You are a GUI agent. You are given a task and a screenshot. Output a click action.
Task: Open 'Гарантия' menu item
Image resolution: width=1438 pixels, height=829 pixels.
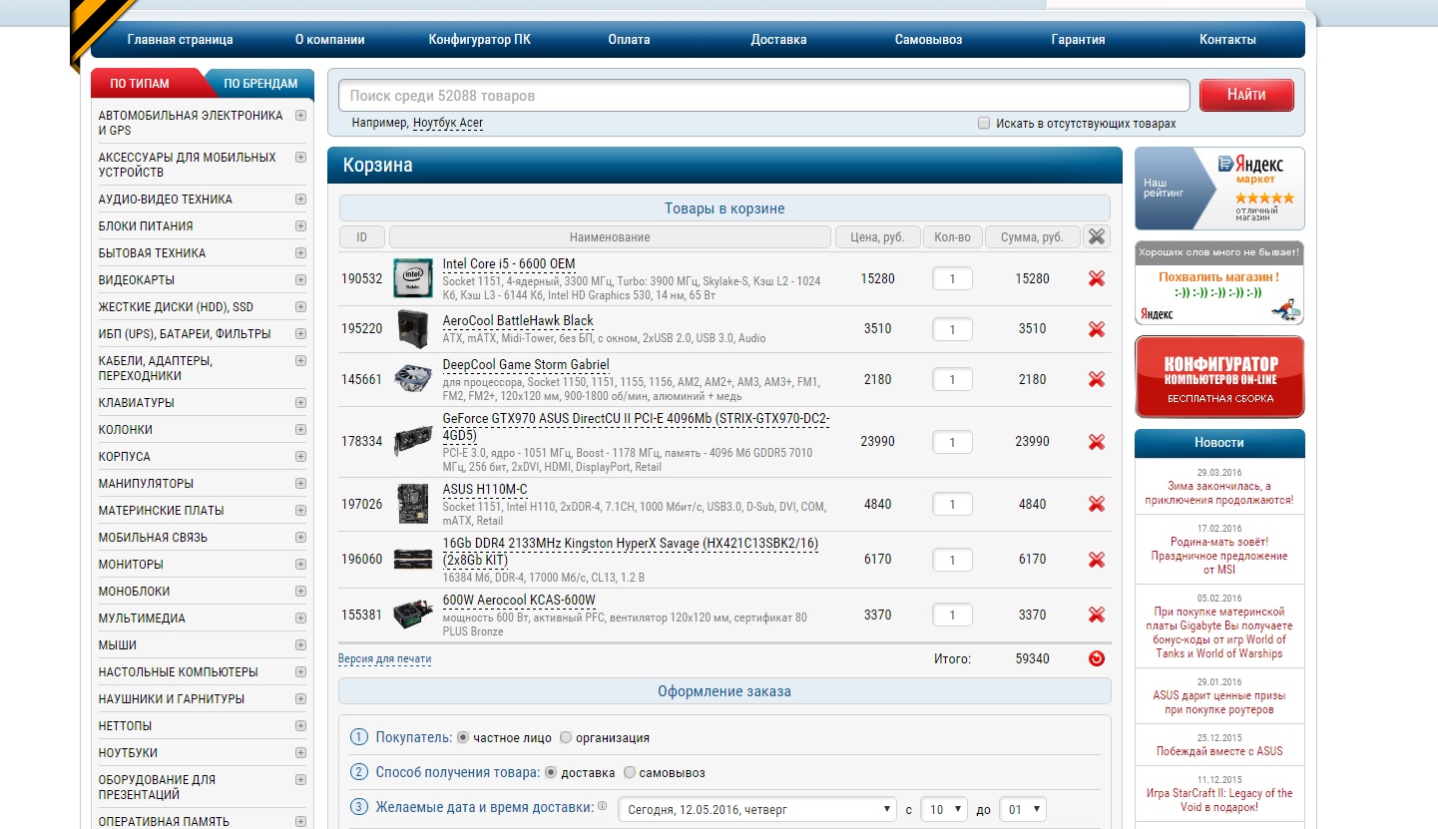point(1078,40)
